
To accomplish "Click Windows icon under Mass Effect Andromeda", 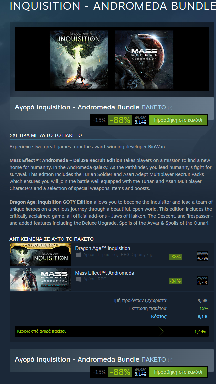I will tap(78, 279).
